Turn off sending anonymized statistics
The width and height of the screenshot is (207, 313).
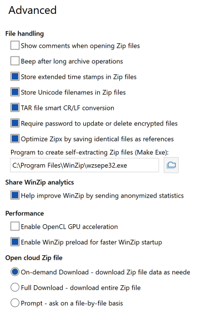pyautogui.click(x=15, y=195)
